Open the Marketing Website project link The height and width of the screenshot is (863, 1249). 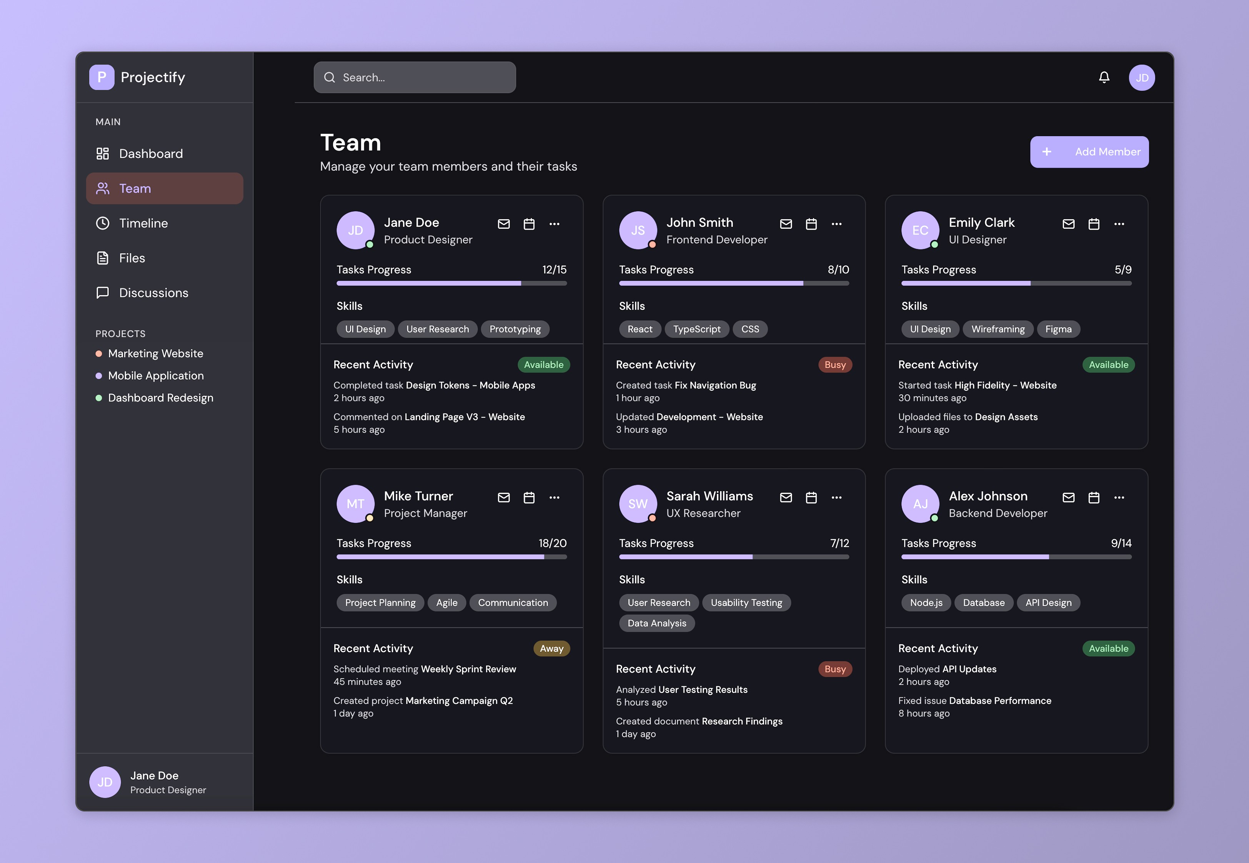click(155, 354)
